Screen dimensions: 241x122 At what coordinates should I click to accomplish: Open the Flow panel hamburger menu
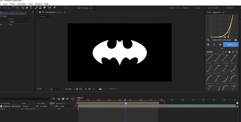(224, 12)
